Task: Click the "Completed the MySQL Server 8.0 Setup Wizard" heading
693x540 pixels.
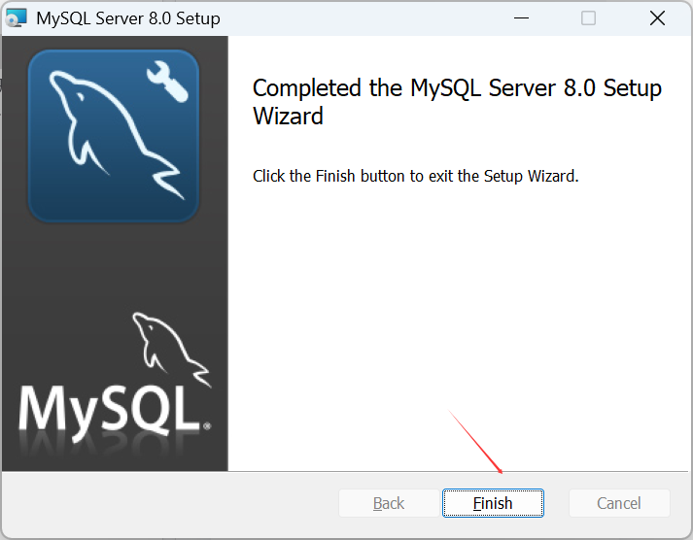Action: pyautogui.click(x=457, y=102)
